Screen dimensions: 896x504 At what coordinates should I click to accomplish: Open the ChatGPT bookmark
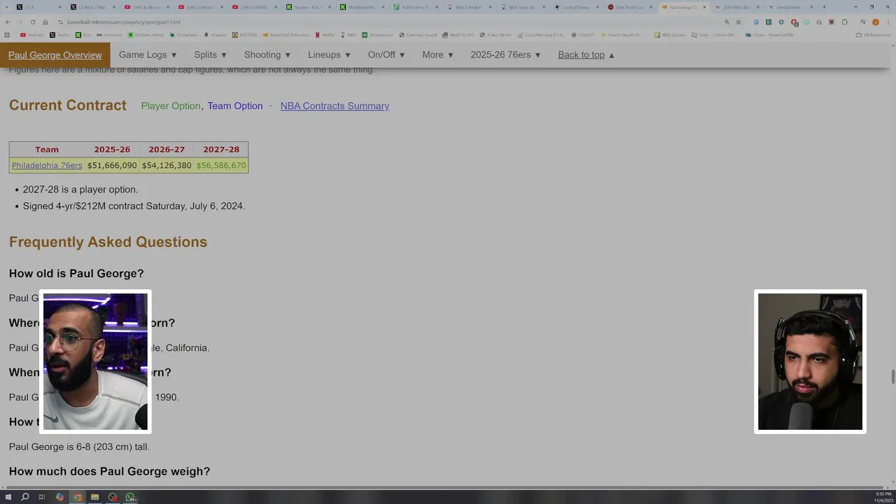(583, 34)
